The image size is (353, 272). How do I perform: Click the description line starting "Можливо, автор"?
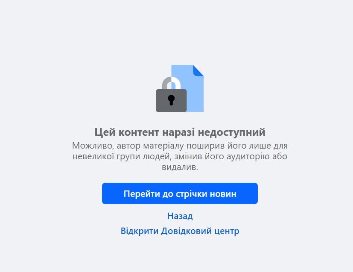point(180,146)
